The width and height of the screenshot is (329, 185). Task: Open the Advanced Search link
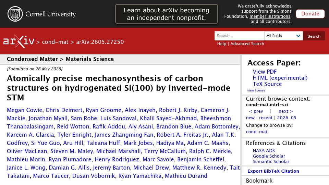point(247,44)
